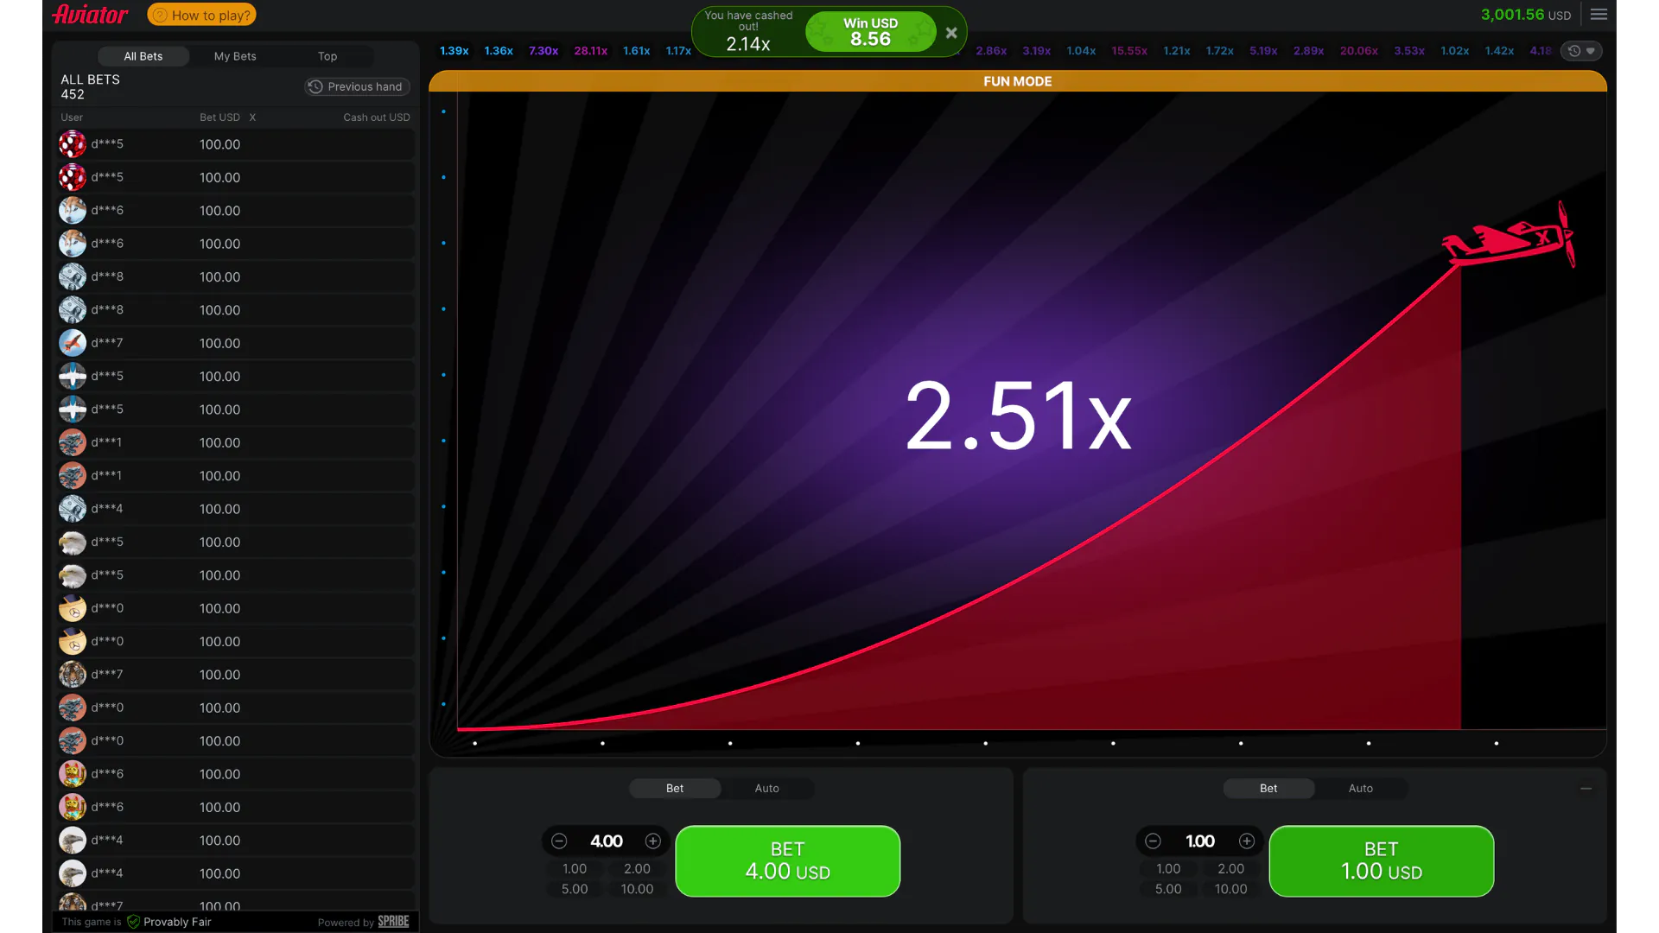Open the How to play guide
The width and height of the screenshot is (1659, 933).
tap(200, 15)
